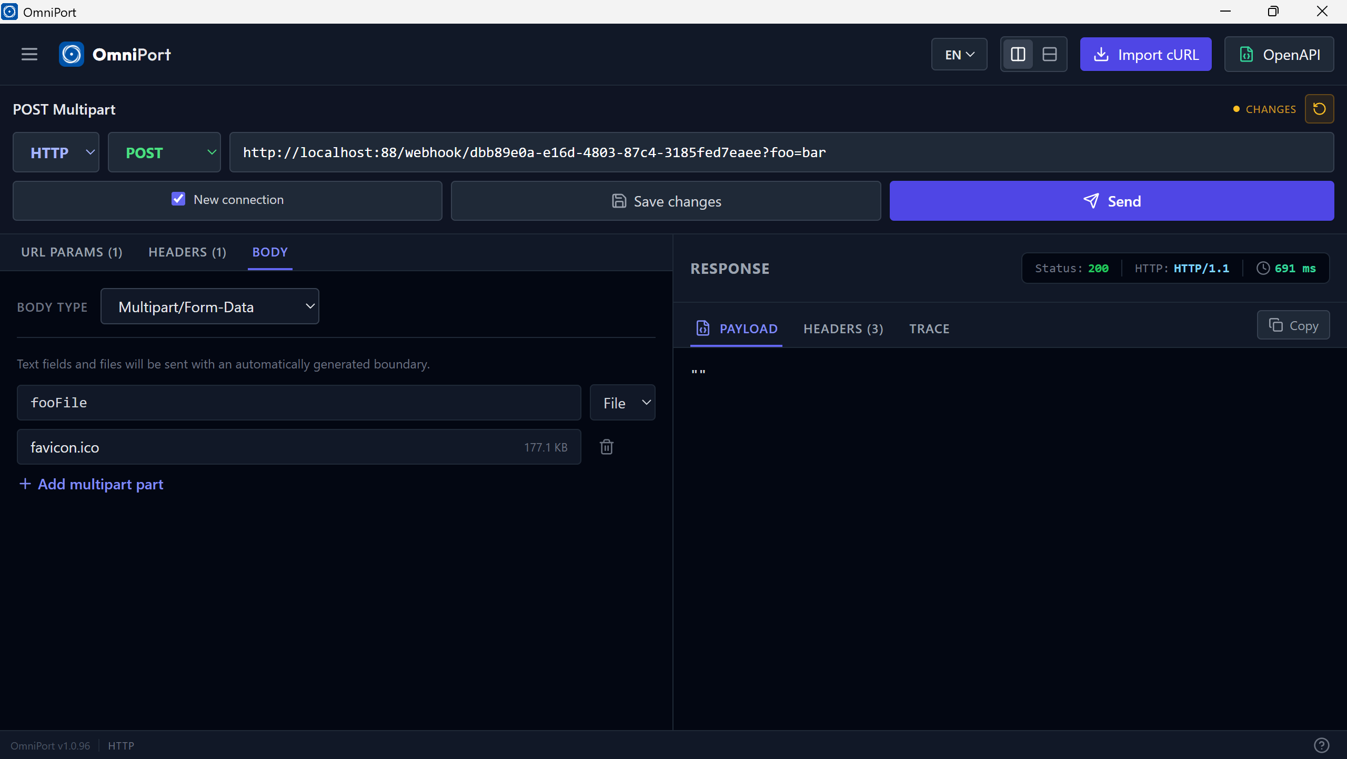Click the empty response payload text
The width and height of the screenshot is (1347, 759).
(x=698, y=372)
